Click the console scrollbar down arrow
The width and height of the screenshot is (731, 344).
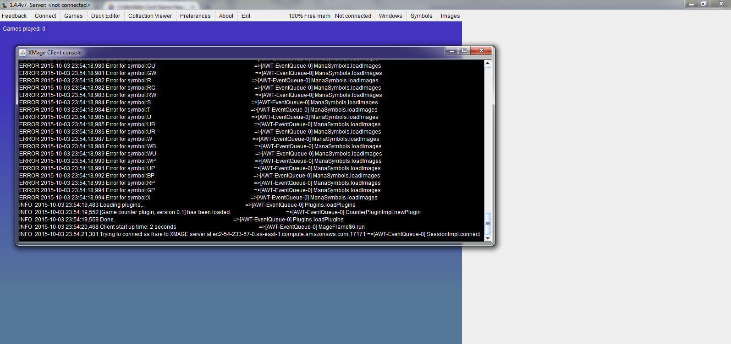pos(488,238)
